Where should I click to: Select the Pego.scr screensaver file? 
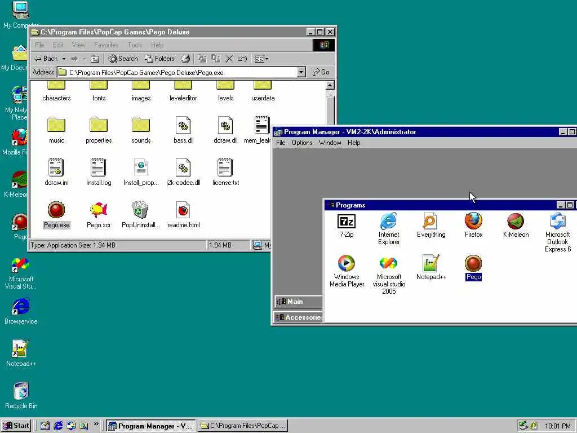(x=99, y=215)
